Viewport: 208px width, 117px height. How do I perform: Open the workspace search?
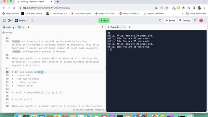tap(160, 20)
